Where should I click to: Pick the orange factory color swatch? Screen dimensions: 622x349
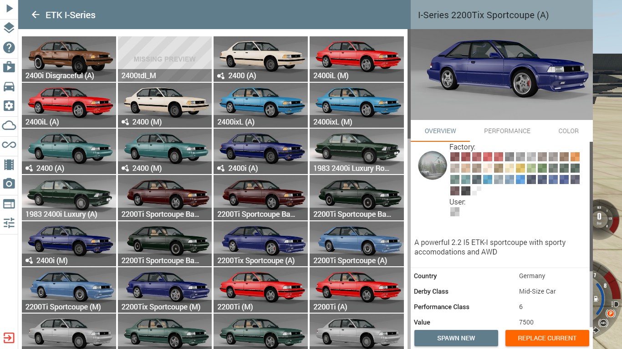(x=575, y=157)
